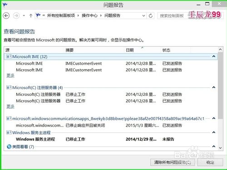Open the 所有控制面板项 breadcrumb

pos(61,15)
